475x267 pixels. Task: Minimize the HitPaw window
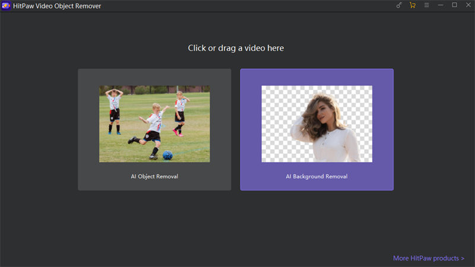pos(441,5)
